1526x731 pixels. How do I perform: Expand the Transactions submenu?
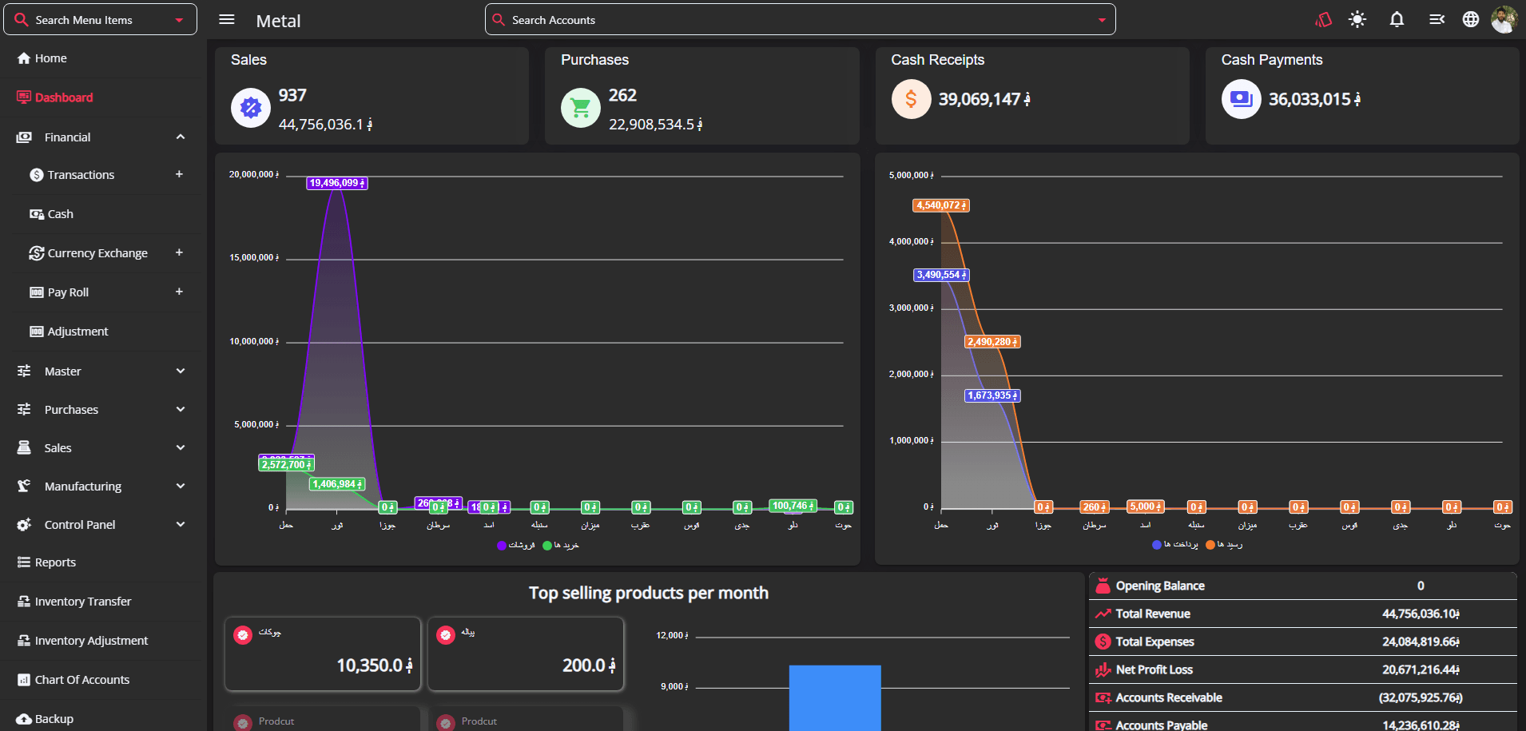pyautogui.click(x=179, y=174)
